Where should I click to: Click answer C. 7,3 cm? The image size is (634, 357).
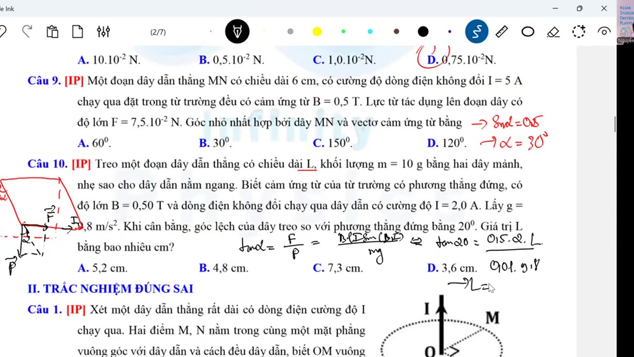[x=338, y=268]
